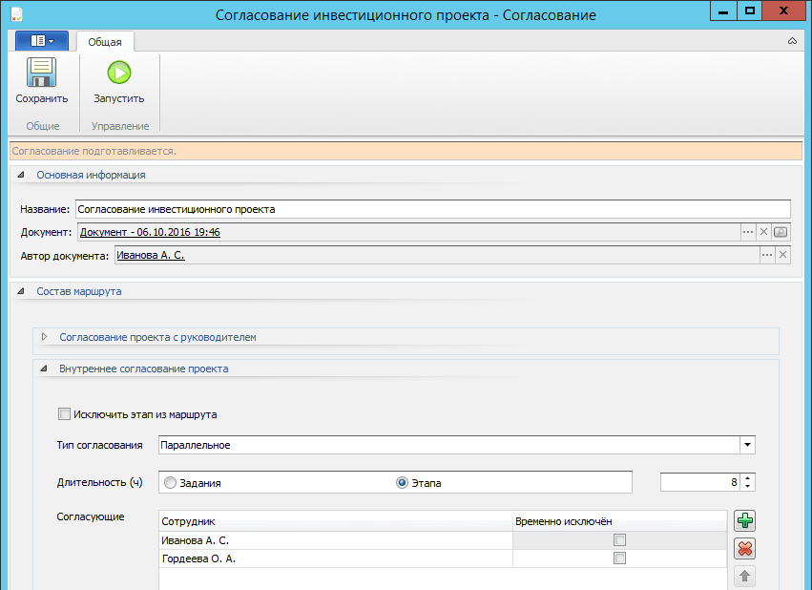The width and height of the screenshot is (812, 590).
Task: Switch to the Общая ribbon tab
Action: [105, 42]
